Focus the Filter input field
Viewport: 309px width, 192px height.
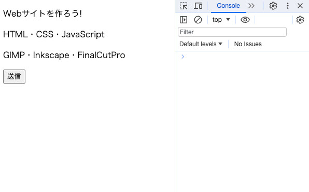(232, 32)
